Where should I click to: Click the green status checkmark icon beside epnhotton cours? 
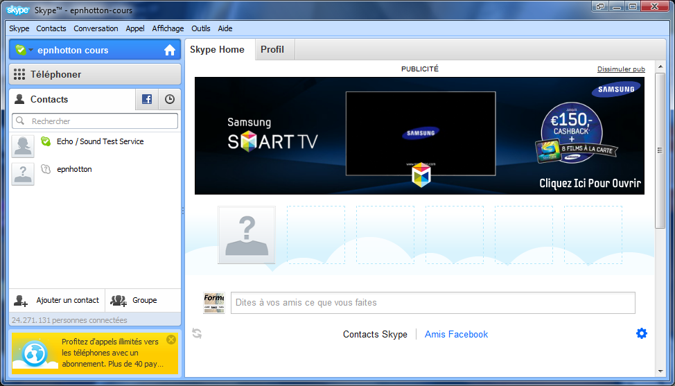[x=21, y=50]
